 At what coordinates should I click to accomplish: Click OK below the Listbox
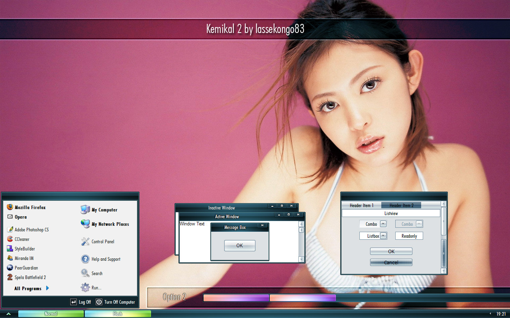pos(391,251)
